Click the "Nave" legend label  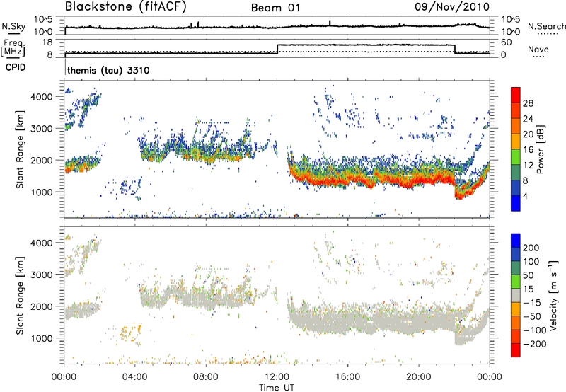click(538, 50)
